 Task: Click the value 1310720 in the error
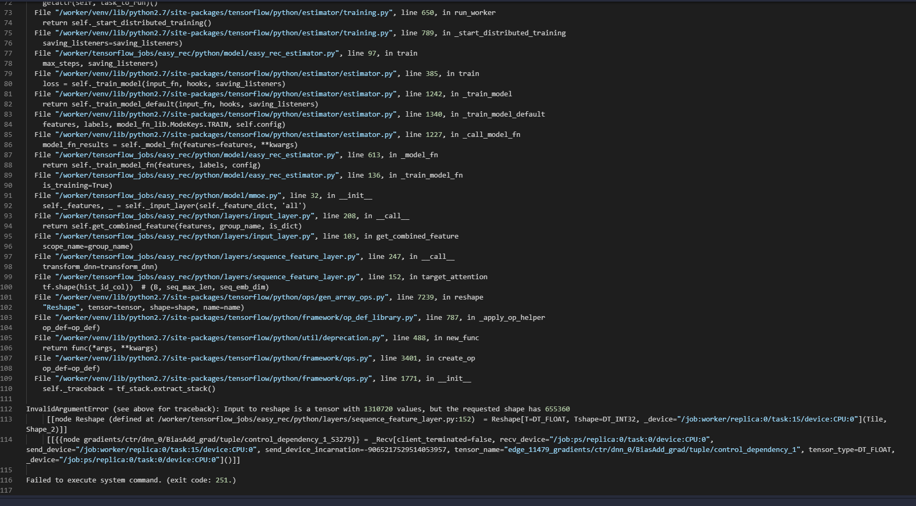tap(378, 409)
